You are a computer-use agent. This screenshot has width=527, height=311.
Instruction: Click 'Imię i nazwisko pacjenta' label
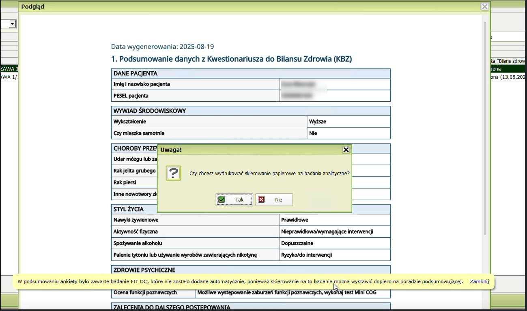point(142,84)
